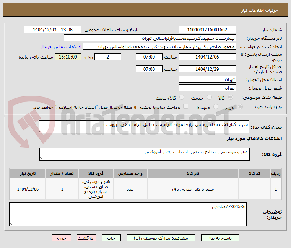Viewport: 291px width, 248px height.
Task: Click the 1404/12/06 table date cell
Action: point(28,189)
